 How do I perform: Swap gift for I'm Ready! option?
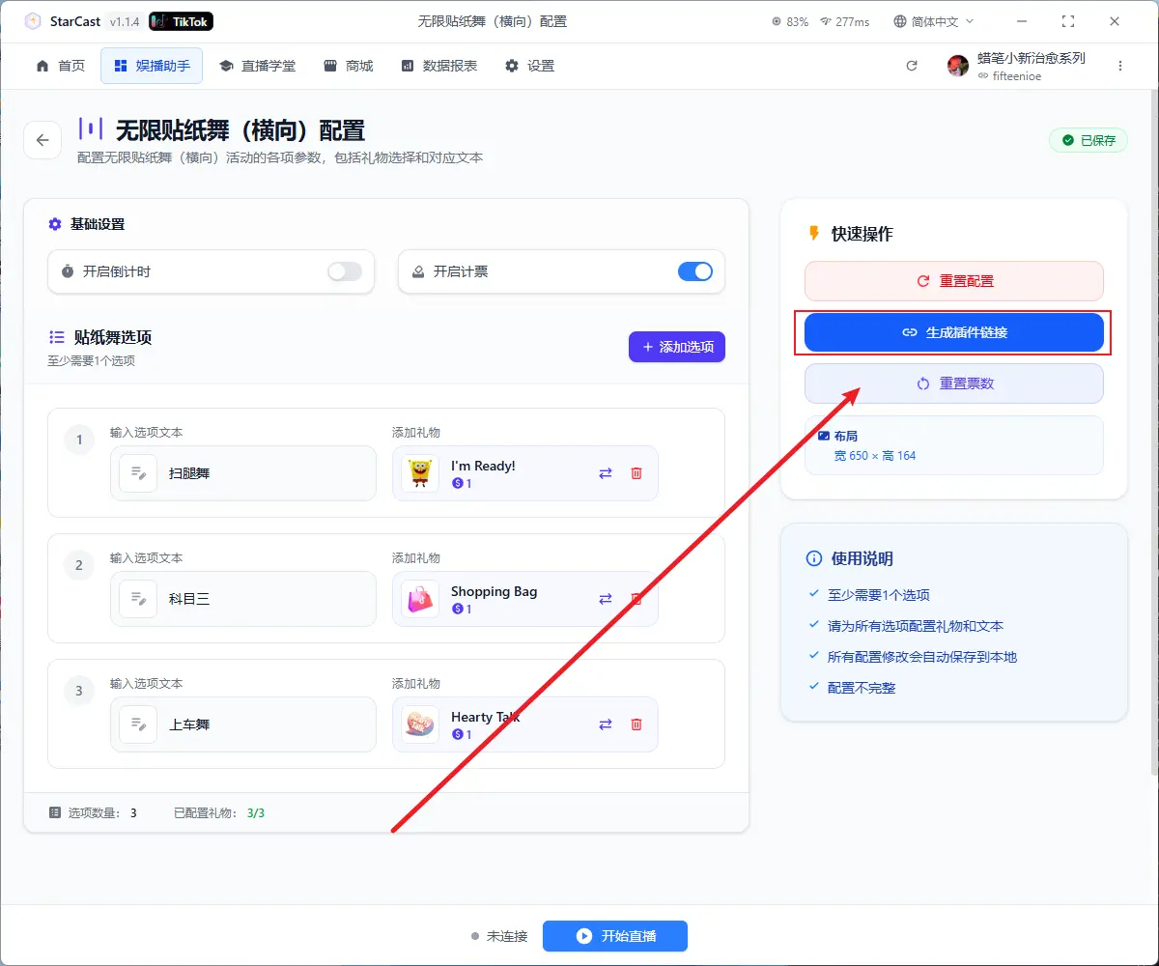[x=606, y=473]
